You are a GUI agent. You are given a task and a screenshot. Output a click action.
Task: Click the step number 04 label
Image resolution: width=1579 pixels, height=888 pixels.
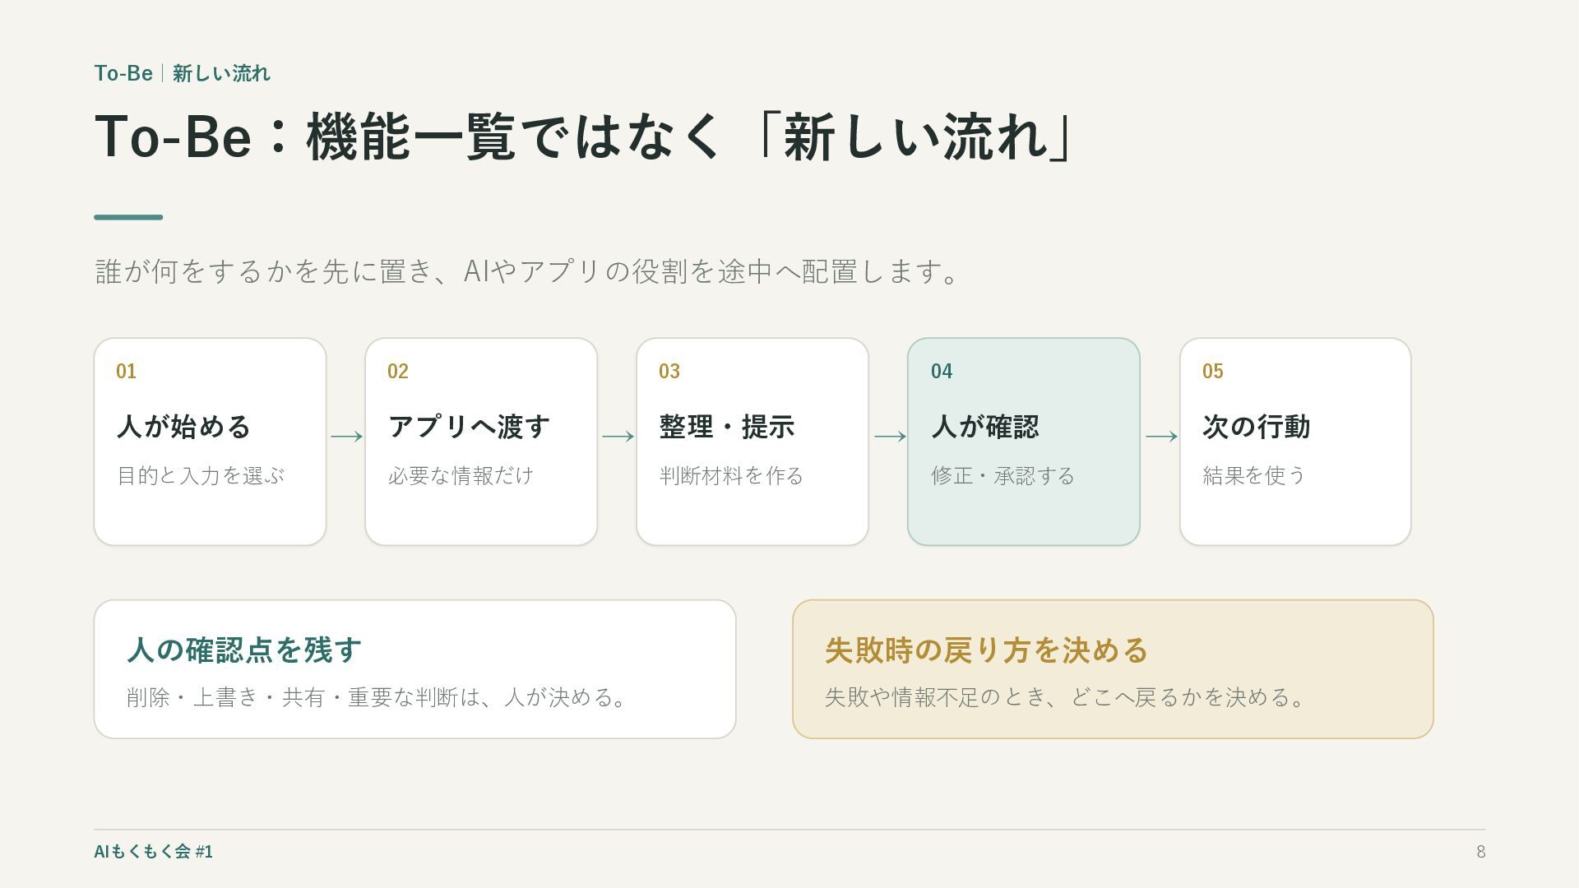point(942,372)
